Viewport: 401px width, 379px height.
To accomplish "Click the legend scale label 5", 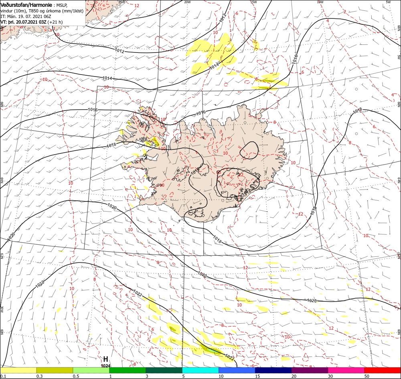I will point(183,376).
